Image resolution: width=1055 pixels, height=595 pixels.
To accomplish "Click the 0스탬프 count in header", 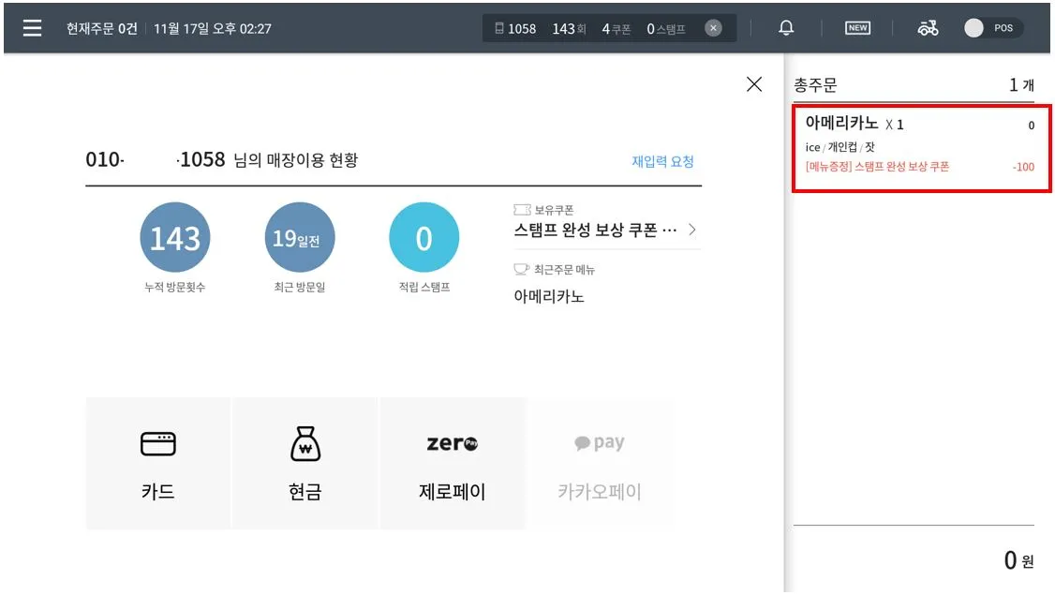I will click(666, 29).
